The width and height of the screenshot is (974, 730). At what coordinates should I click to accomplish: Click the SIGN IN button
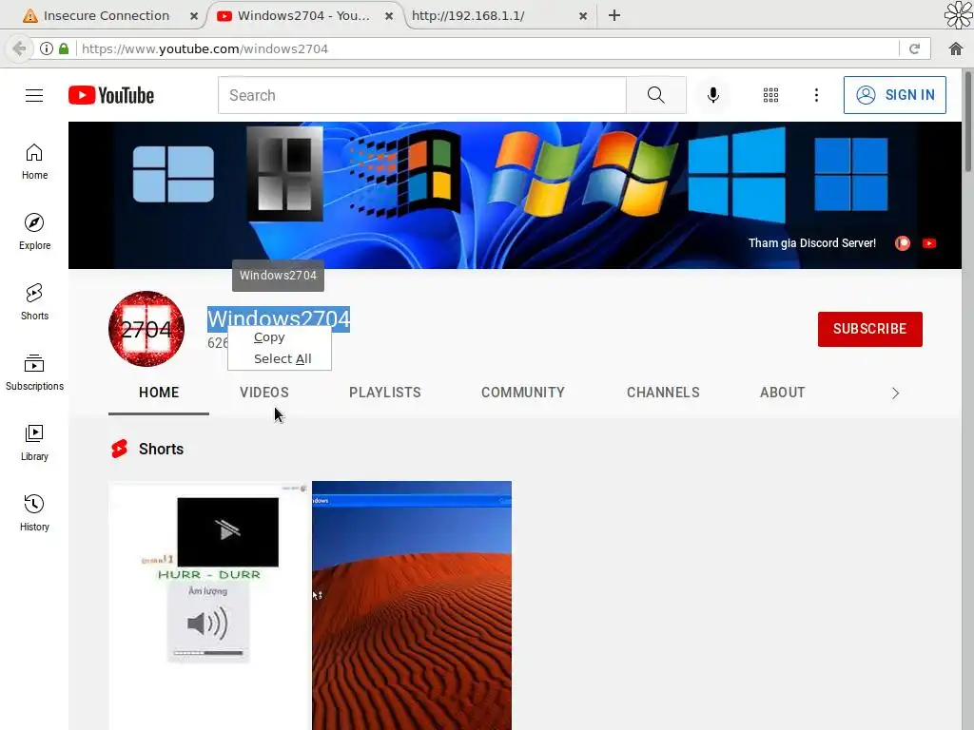point(894,95)
